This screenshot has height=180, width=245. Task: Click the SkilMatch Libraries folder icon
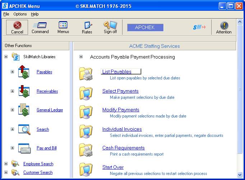(15, 57)
